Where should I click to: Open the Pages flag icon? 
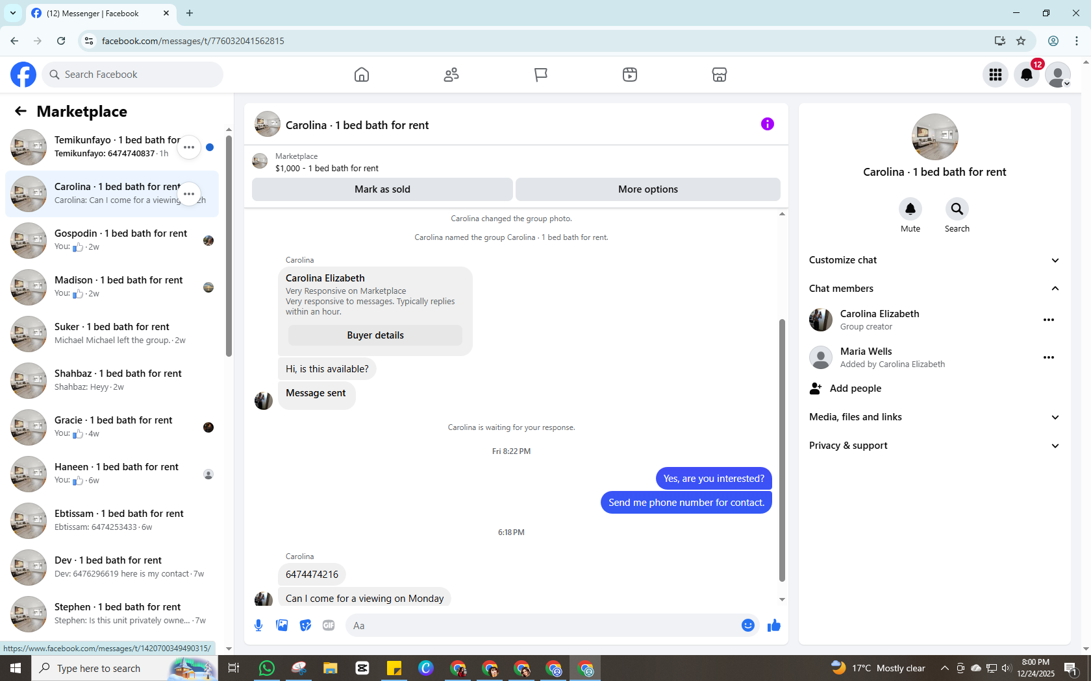click(540, 75)
